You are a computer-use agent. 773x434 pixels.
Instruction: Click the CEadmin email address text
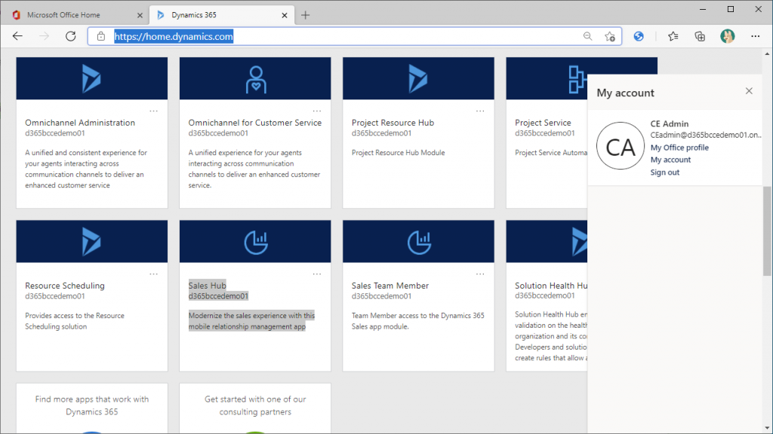706,135
